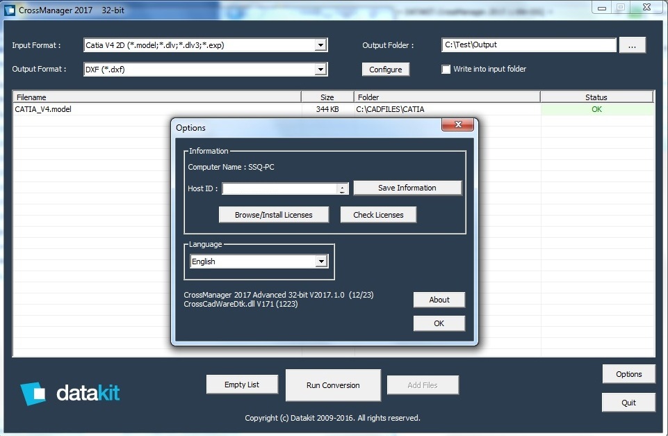668x436 pixels.
Task: Click the Host ID input field
Action: (x=280, y=189)
